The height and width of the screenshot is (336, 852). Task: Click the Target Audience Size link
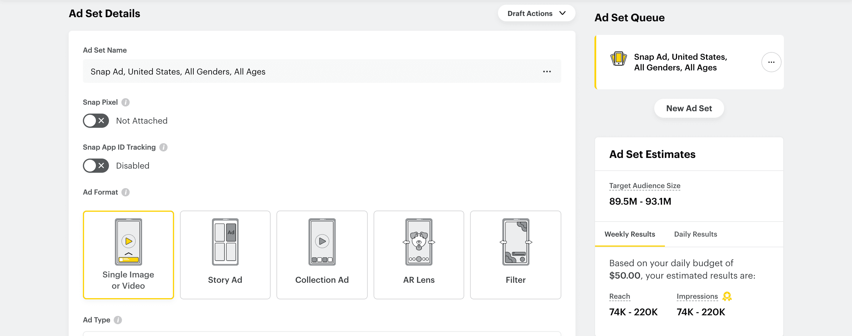(644, 186)
